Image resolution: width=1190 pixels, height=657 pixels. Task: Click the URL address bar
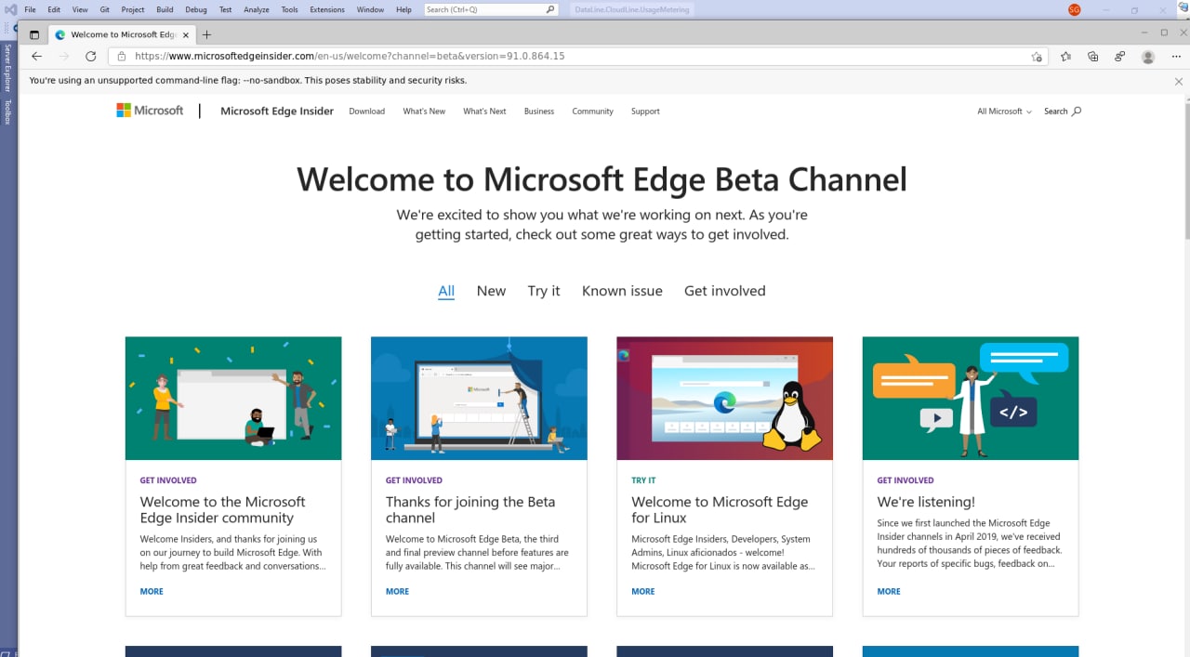558,57
